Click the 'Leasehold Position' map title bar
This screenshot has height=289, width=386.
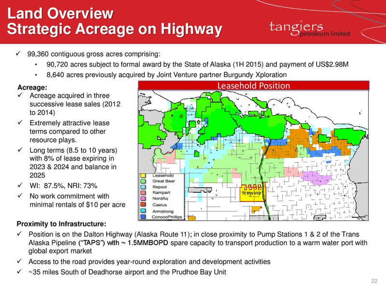254,86
